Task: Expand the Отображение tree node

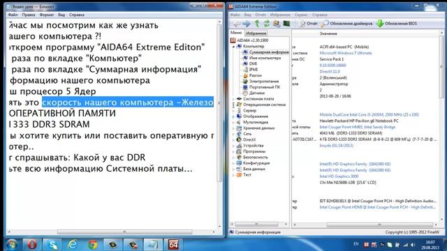Action: coord(233,116)
